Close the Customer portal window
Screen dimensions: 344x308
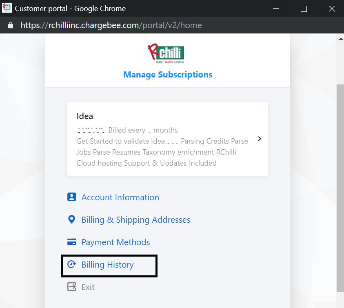point(332,9)
